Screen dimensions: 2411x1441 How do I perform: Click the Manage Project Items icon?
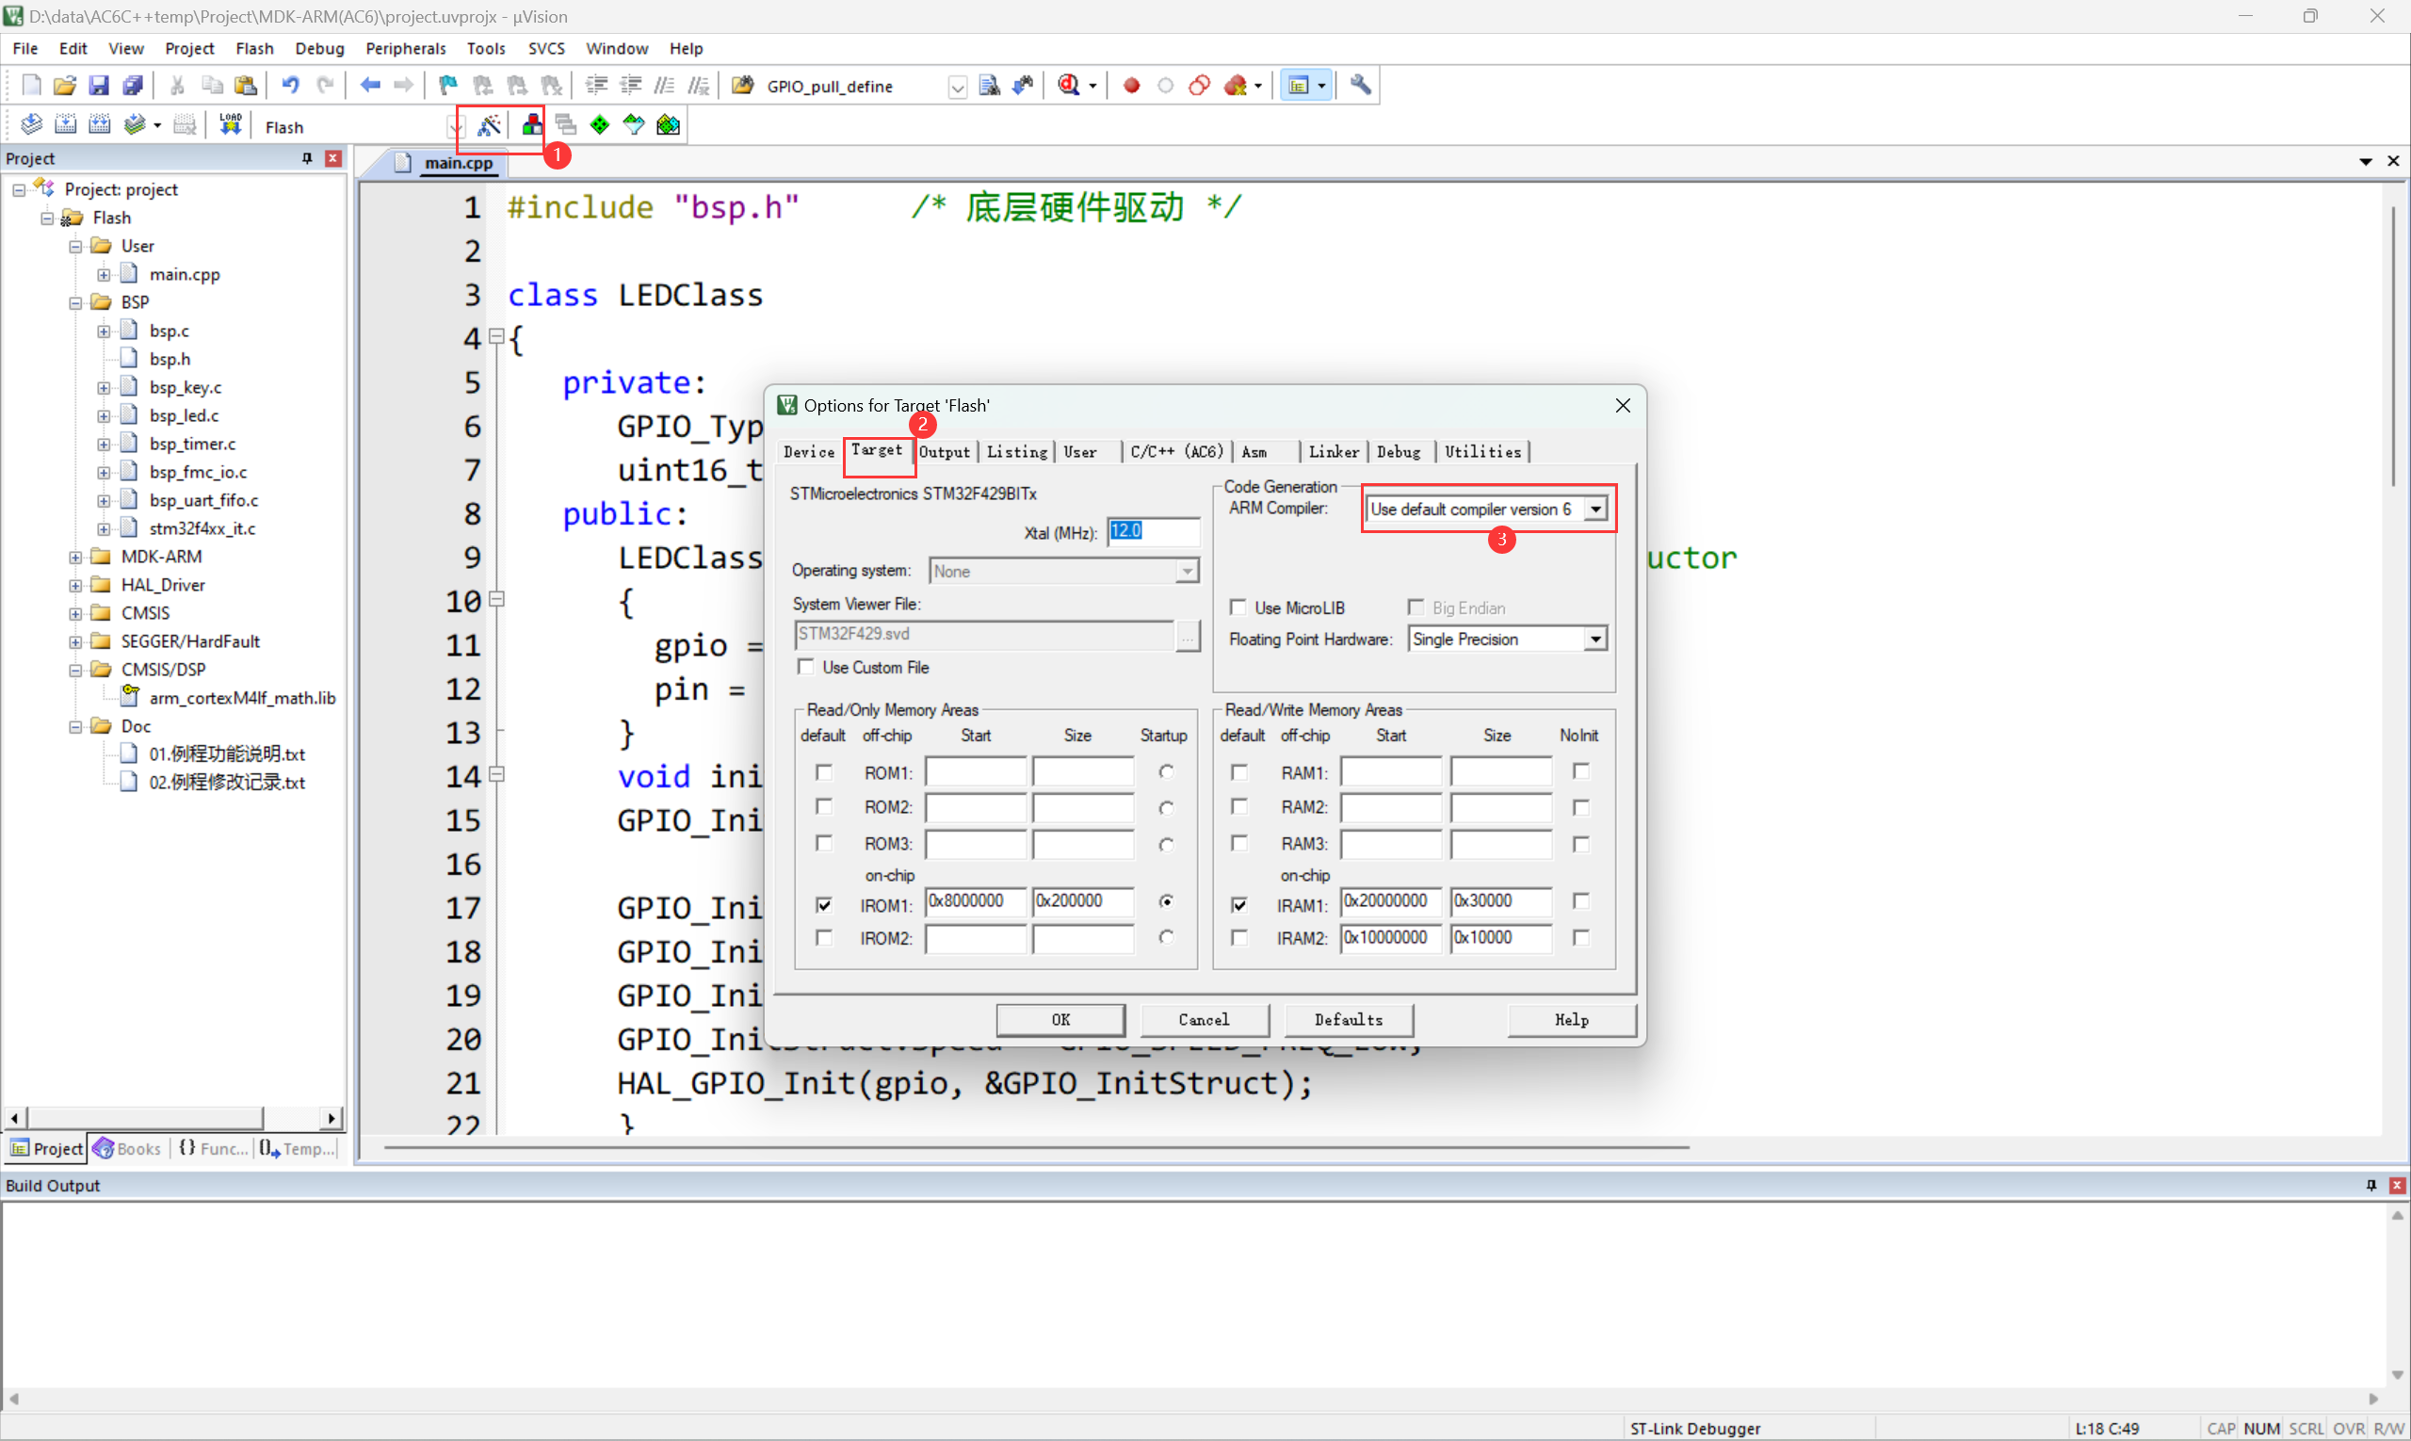coord(532,125)
